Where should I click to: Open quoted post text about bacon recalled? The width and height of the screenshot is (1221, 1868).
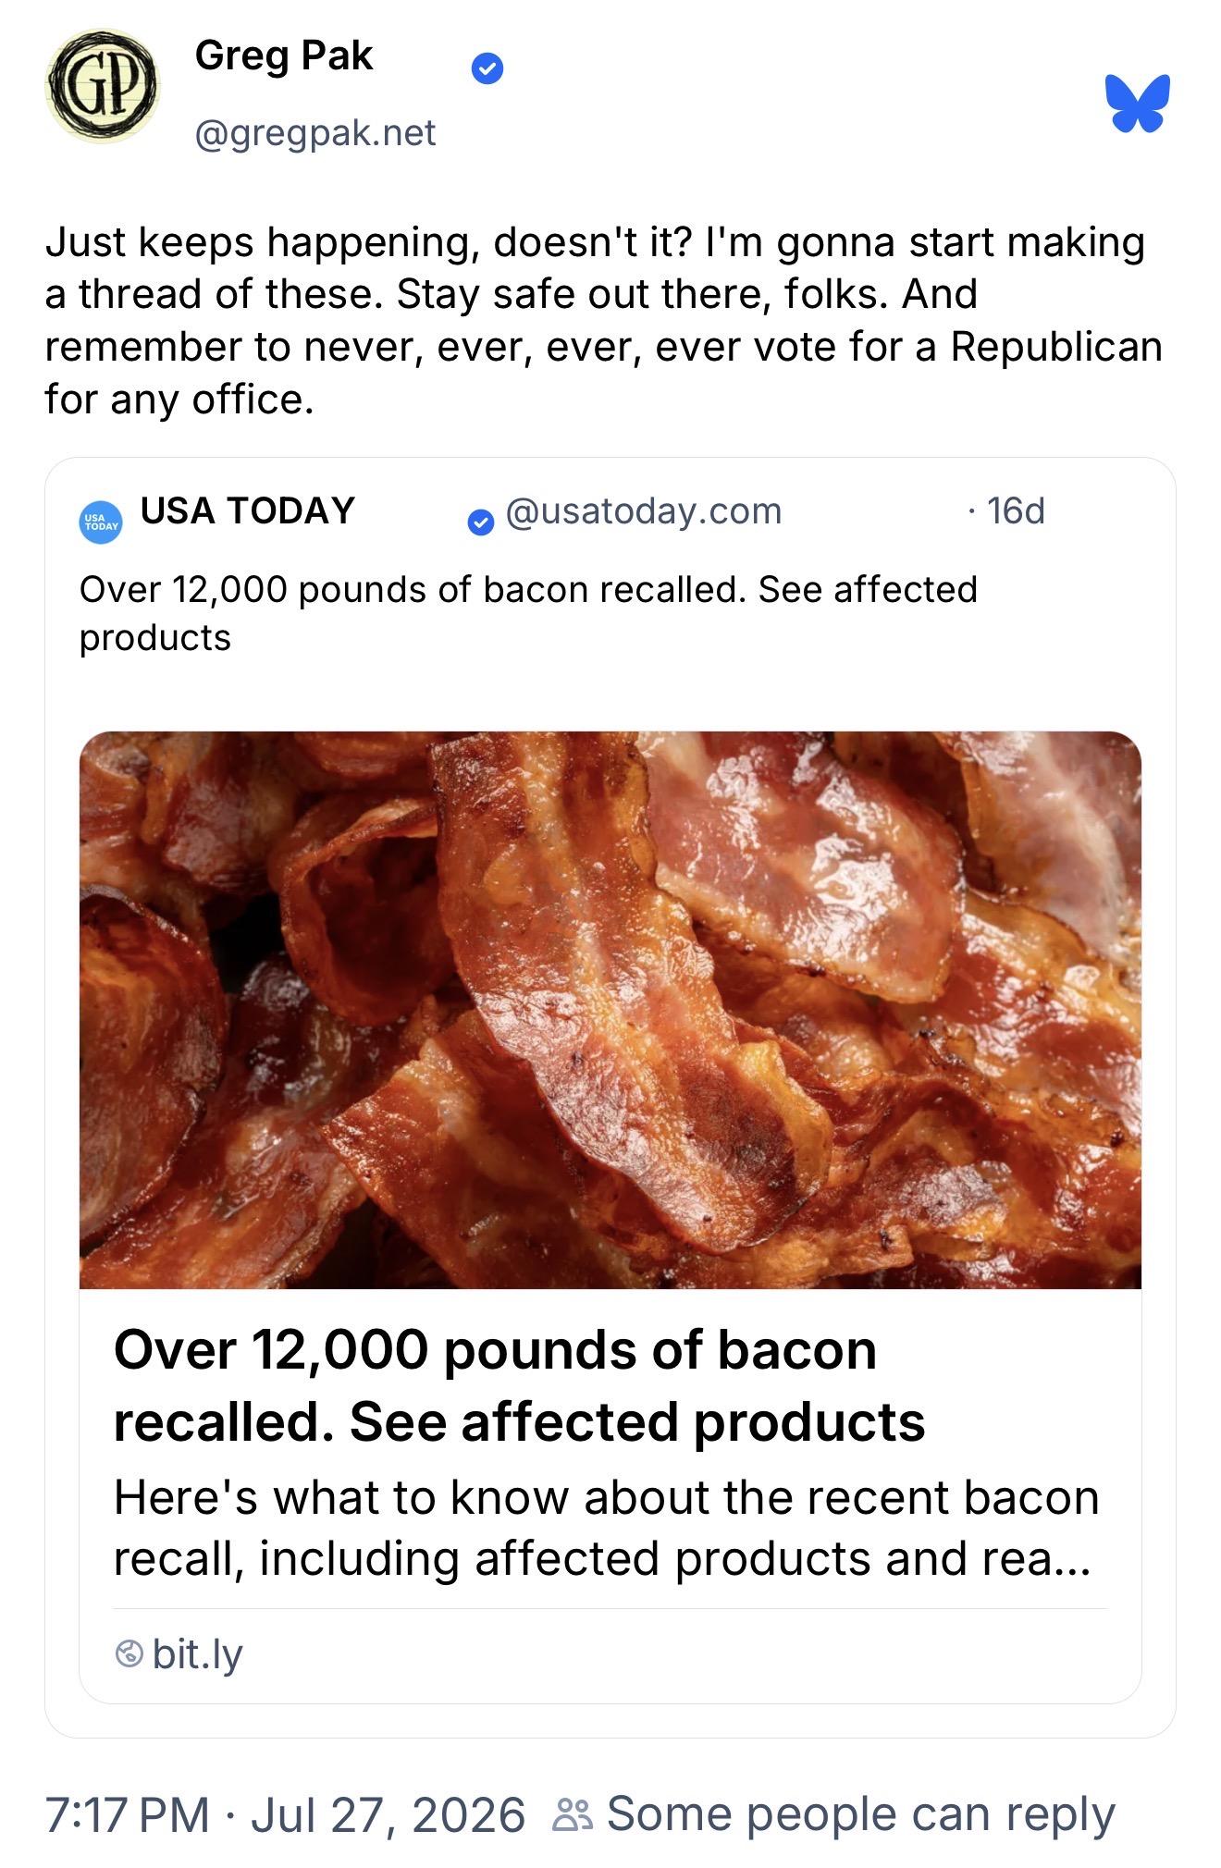pos(528,613)
